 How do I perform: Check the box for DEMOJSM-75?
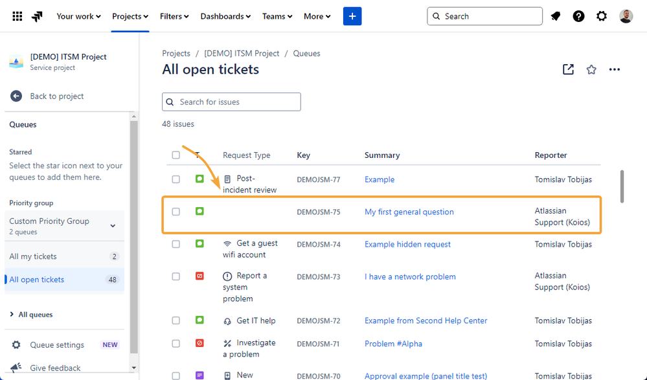(176, 212)
